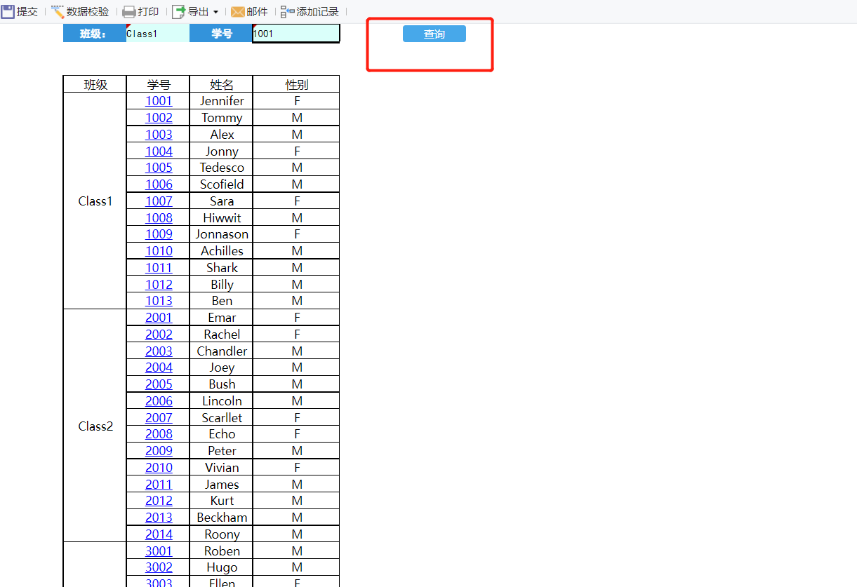Click the 邮件 envelope icon
Screen dimensions: 857x587
pyautogui.click(x=238, y=12)
